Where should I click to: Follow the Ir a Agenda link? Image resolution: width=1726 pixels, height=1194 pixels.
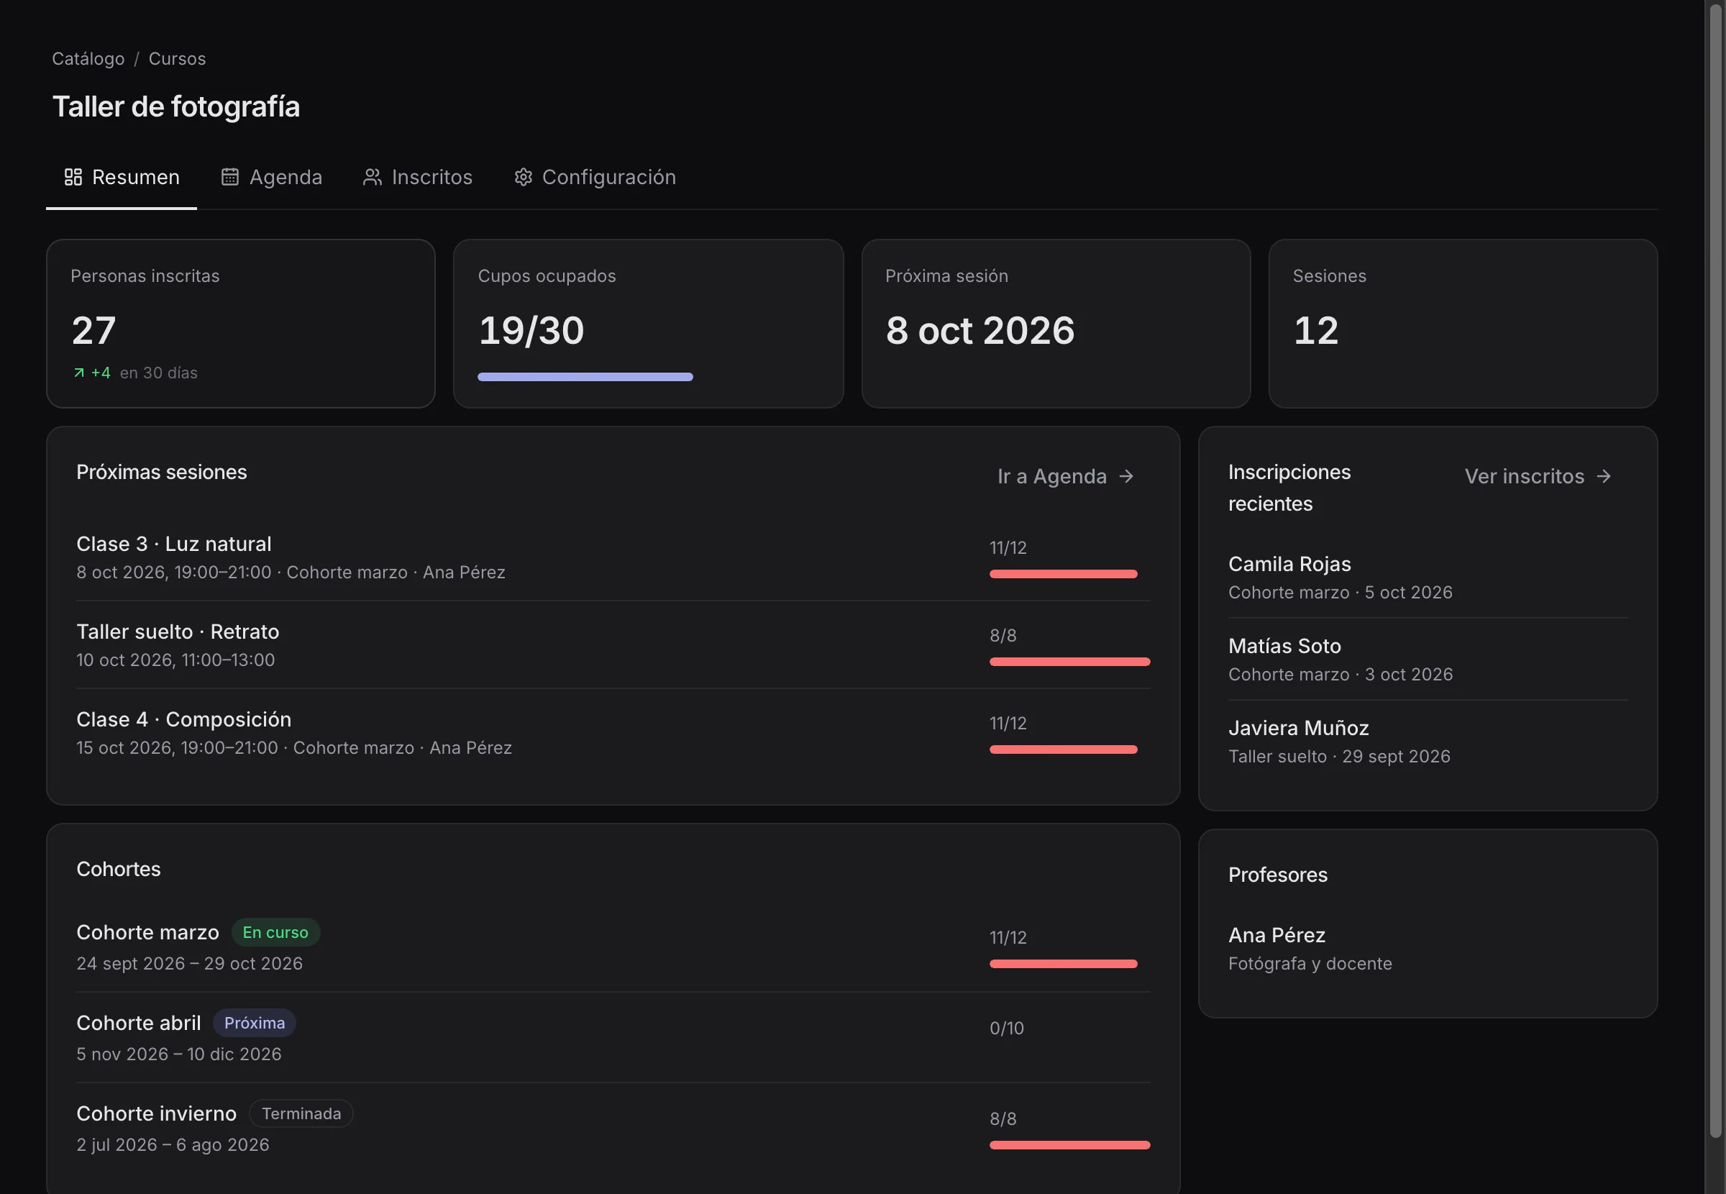(1067, 477)
